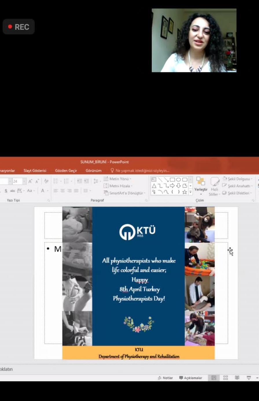Click the increase indent icon
Viewport: 259px width, 401px height.
tap(86, 181)
